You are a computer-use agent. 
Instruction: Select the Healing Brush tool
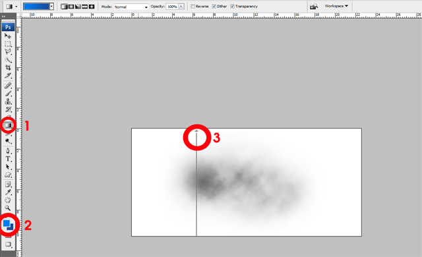coord(7,86)
